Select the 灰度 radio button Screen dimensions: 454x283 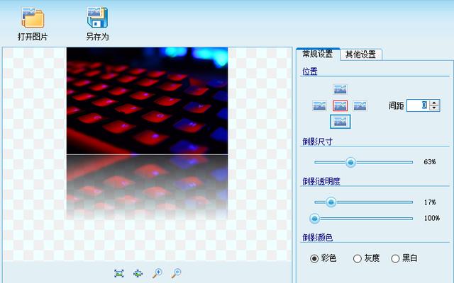pyautogui.click(x=358, y=259)
